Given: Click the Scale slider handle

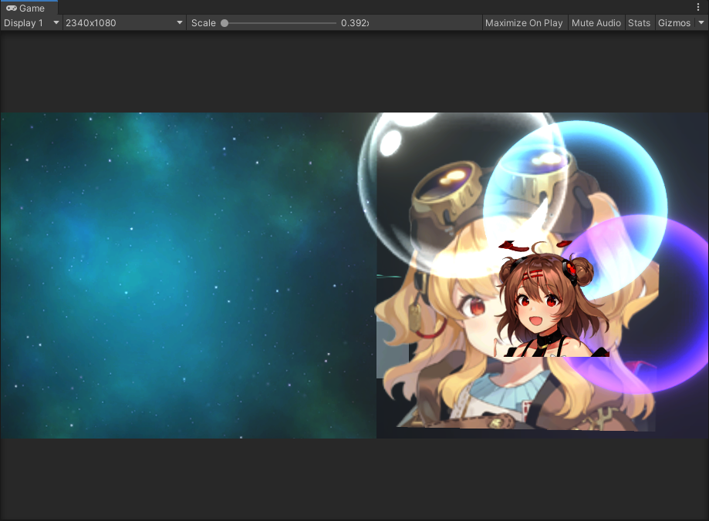Looking at the screenshot, I should point(225,23).
